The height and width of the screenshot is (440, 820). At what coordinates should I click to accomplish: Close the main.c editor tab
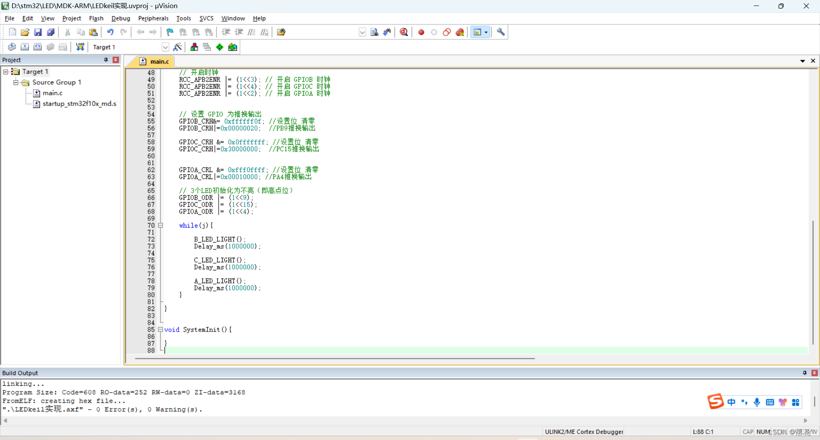click(x=813, y=61)
